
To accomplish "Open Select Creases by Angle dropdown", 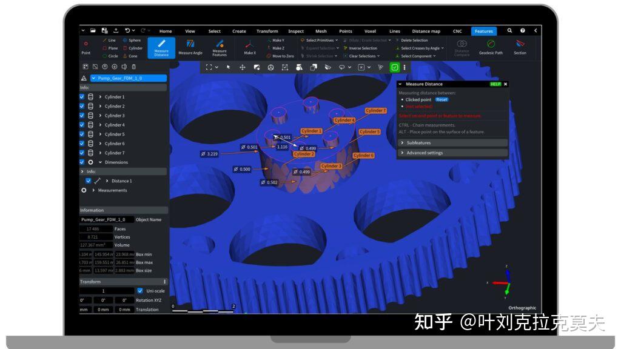I will tap(420, 48).
